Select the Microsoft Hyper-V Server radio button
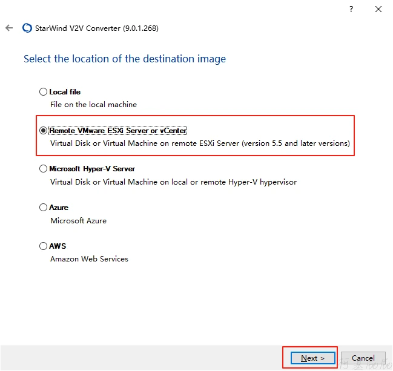393x371 pixels. 43,169
